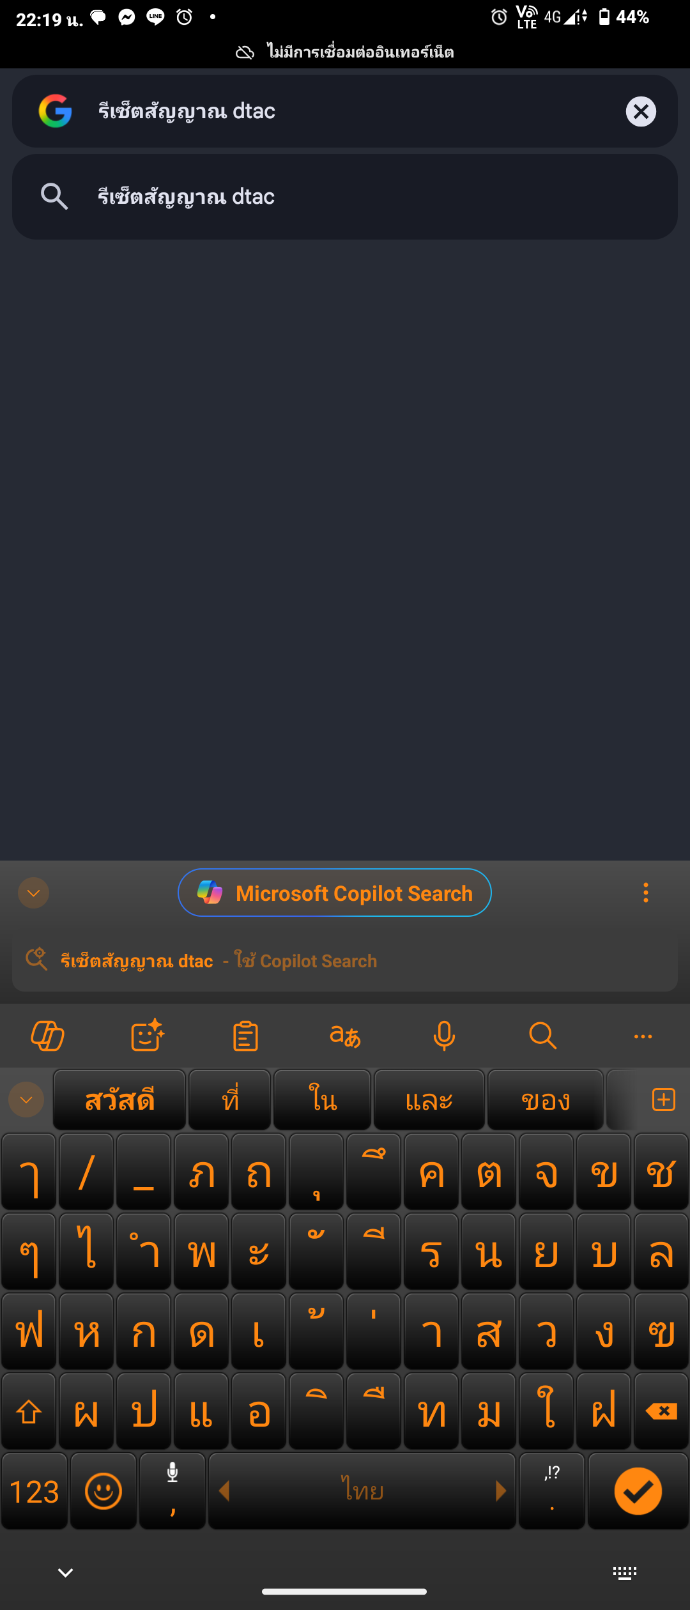Clear the search text with the X icon

click(x=641, y=112)
